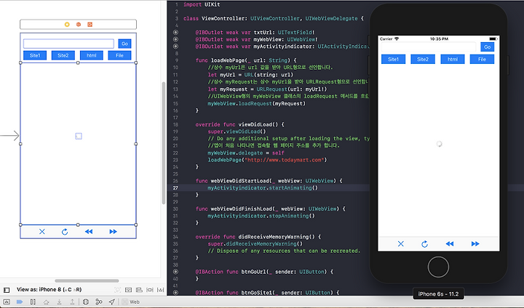This screenshot has width=524, height=308.
Task: Select the html button in the storyboard
Action: point(92,55)
